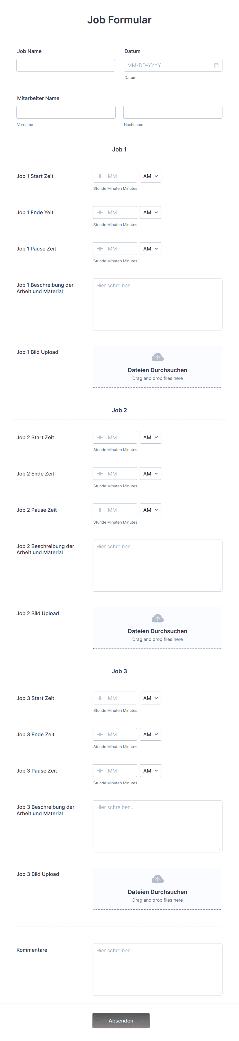This screenshot has width=239, height=1041.
Task: Click Dateien Durchsuchen under Job 3
Action: [157, 892]
